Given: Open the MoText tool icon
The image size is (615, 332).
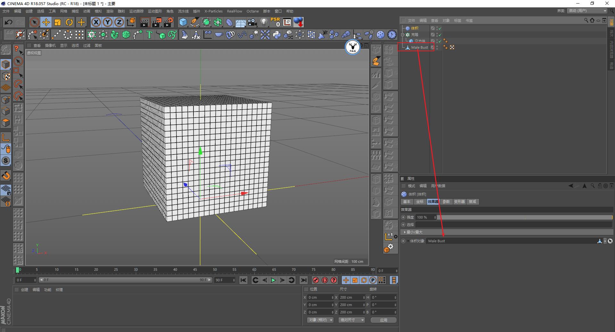Looking at the screenshot, I should coord(149,35).
